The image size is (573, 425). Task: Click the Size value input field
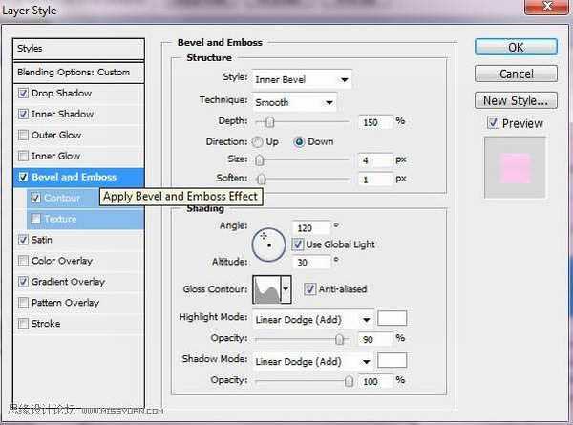tap(376, 160)
